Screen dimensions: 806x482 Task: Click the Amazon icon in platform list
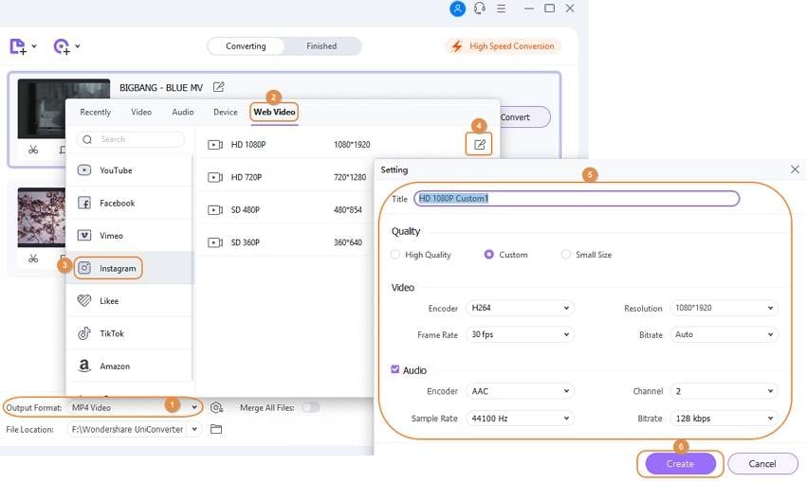coord(84,366)
